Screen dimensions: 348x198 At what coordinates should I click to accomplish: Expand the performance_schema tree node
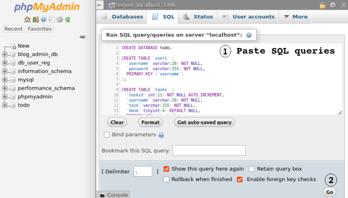point(5,88)
